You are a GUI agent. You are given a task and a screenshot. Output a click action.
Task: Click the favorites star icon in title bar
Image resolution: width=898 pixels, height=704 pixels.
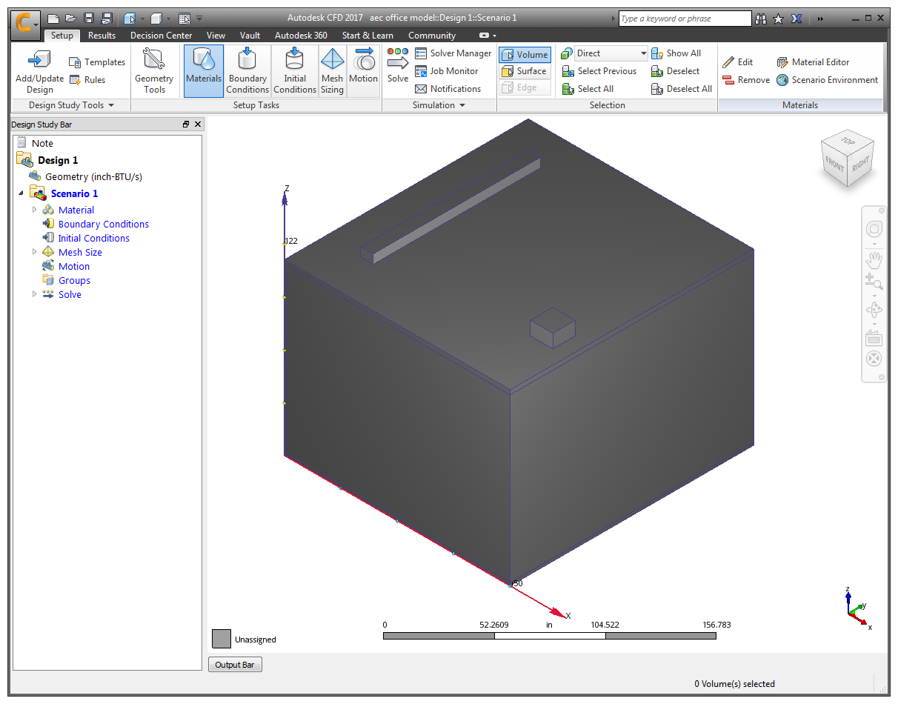pos(778,19)
